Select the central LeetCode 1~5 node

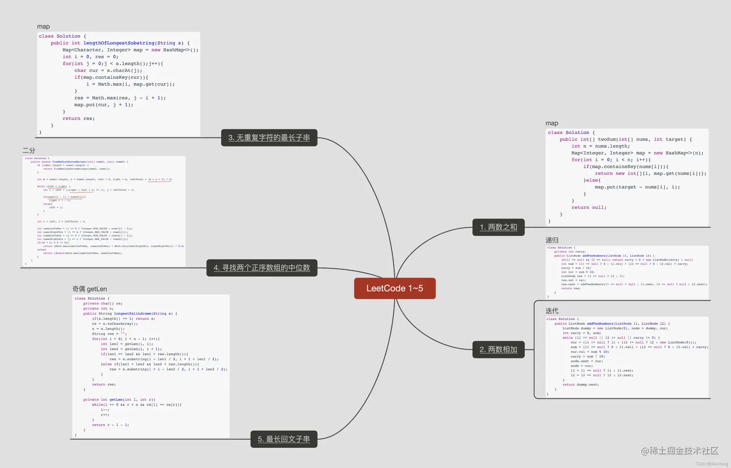tap(395, 288)
